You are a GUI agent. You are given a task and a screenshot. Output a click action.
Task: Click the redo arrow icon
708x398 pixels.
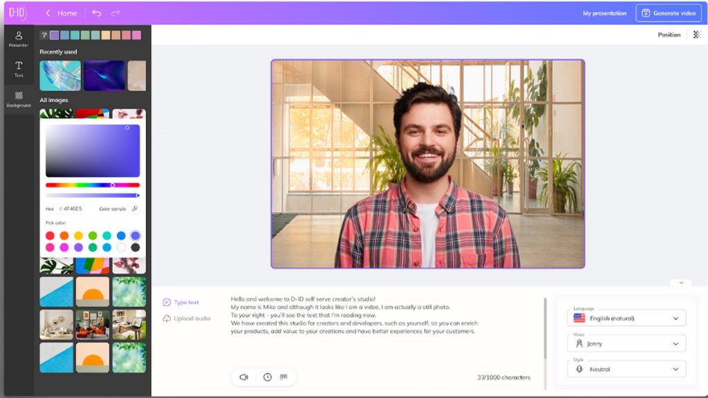pos(115,13)
